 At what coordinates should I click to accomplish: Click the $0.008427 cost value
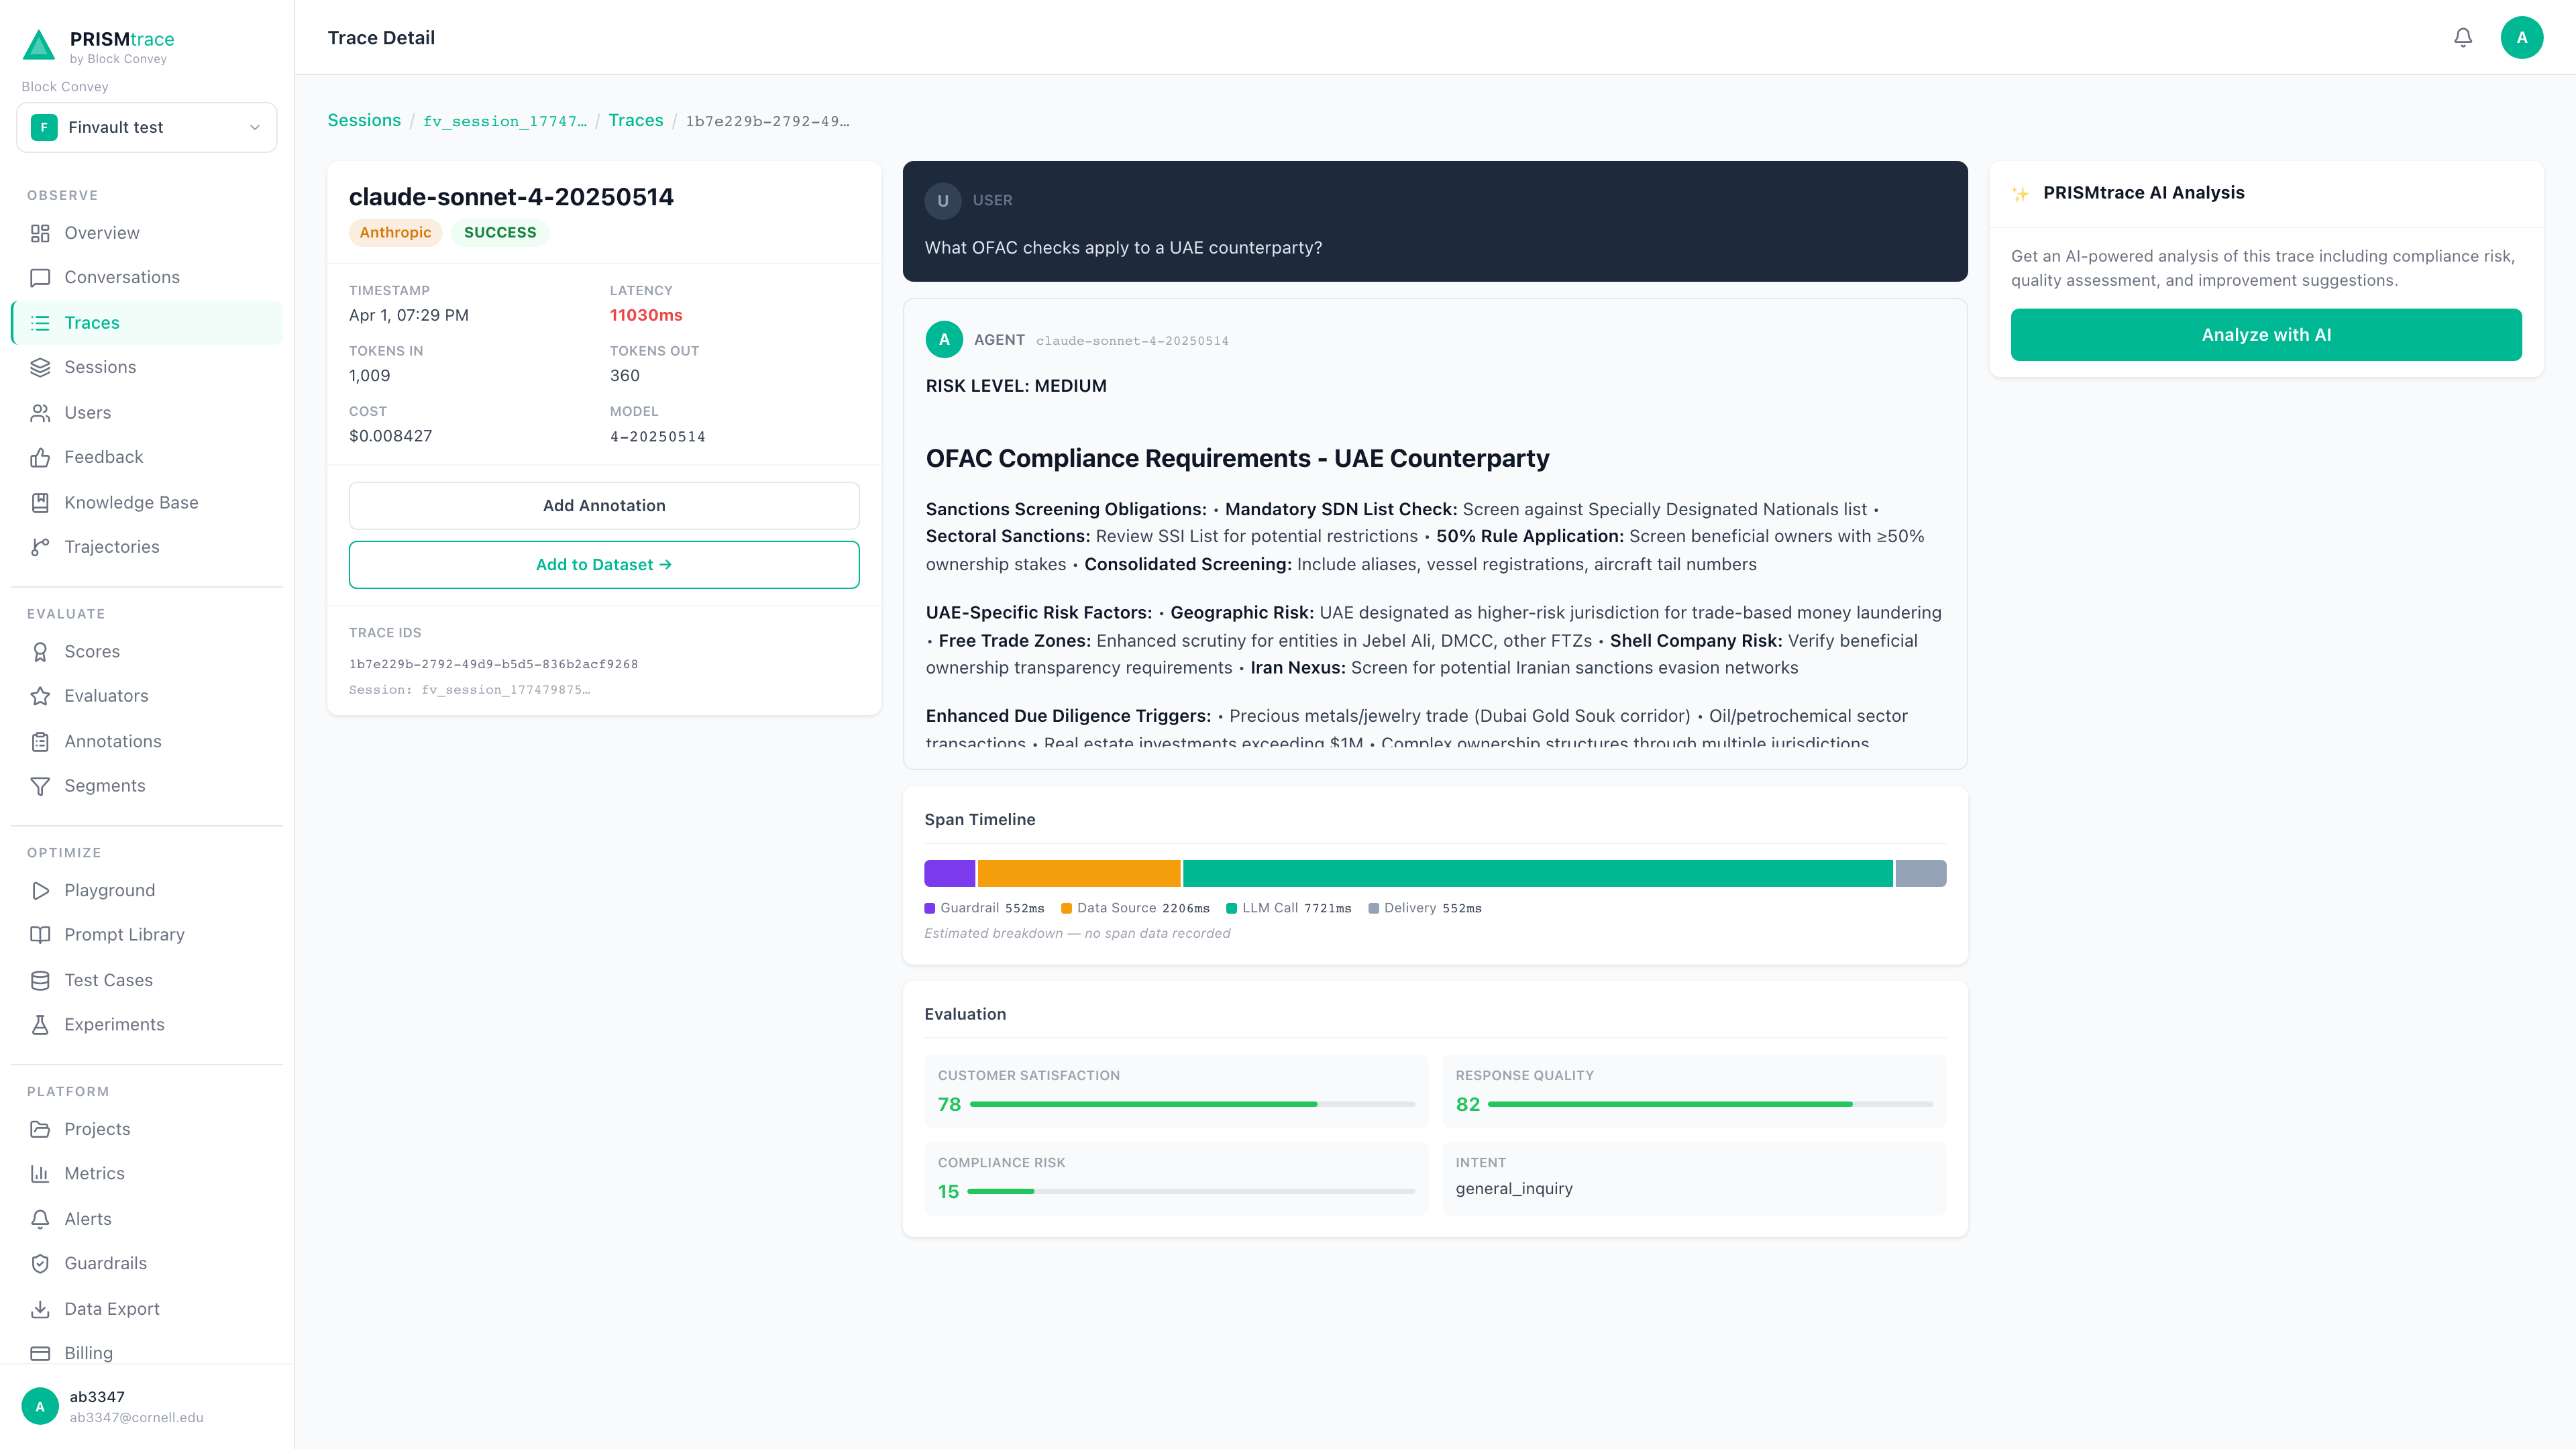[x=391, y=436]
